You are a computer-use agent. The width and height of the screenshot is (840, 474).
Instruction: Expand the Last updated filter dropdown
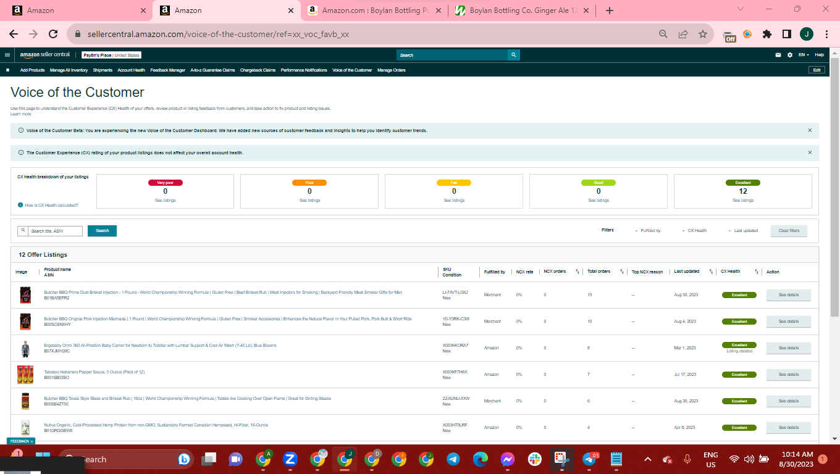tap(742, 231)
